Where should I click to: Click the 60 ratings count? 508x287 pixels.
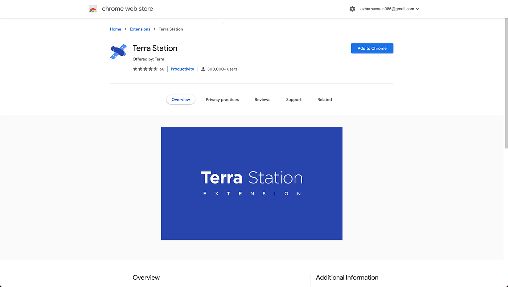click(x=162, y=69)
